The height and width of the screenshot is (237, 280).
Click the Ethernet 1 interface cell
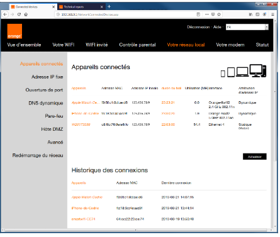(216, 124)
